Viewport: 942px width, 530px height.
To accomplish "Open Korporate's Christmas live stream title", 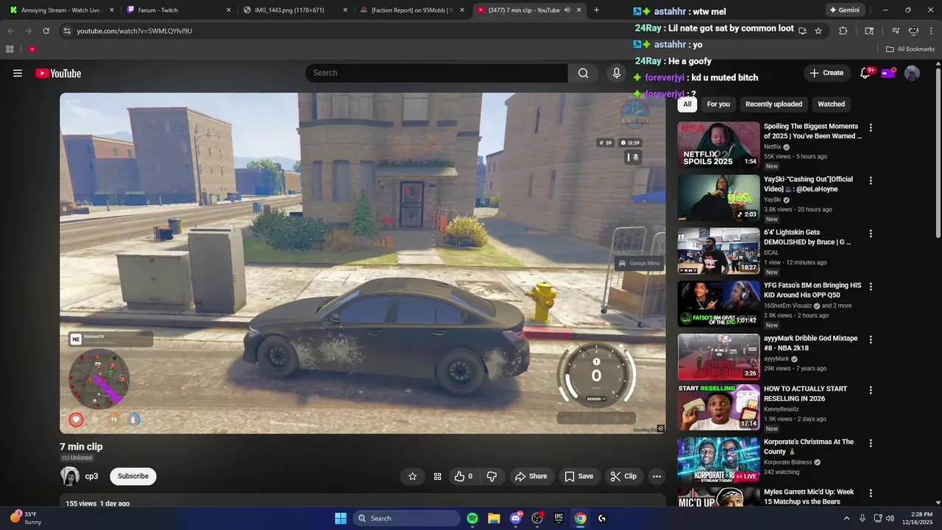I will click(x=809, y=447).
